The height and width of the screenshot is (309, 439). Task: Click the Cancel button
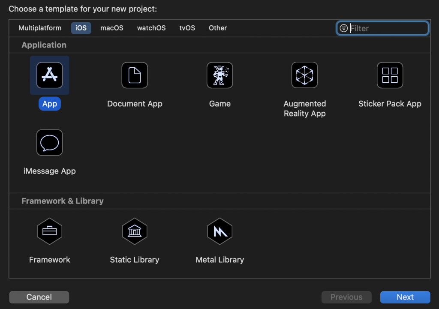coord(39,297)
